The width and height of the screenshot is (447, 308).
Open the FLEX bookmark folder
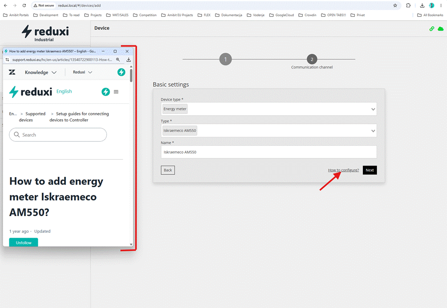coord(204,15)
